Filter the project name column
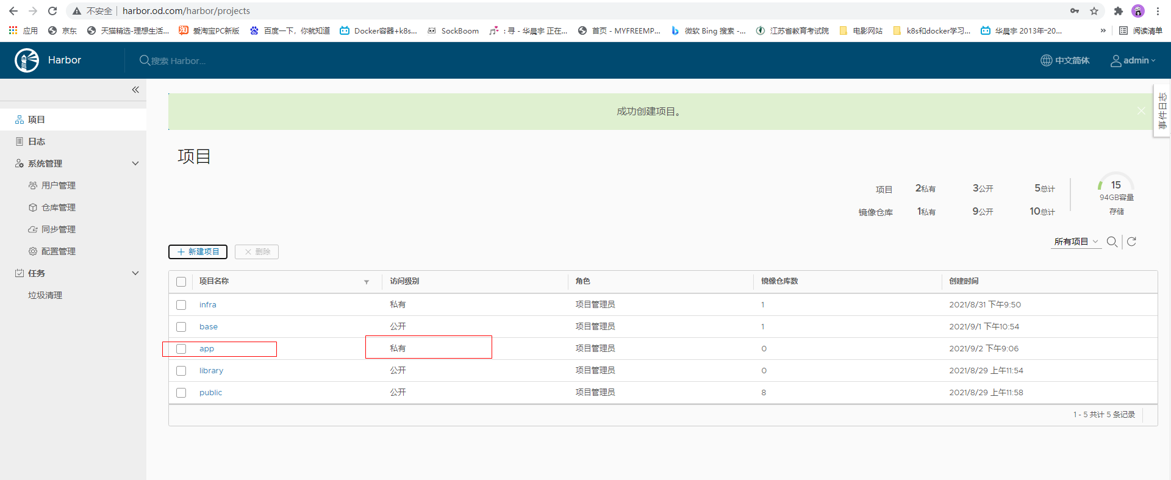The image size is (1171, 480). 367,282
